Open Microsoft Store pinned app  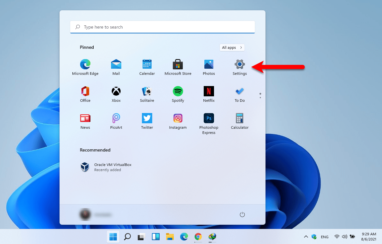(178, 67)
